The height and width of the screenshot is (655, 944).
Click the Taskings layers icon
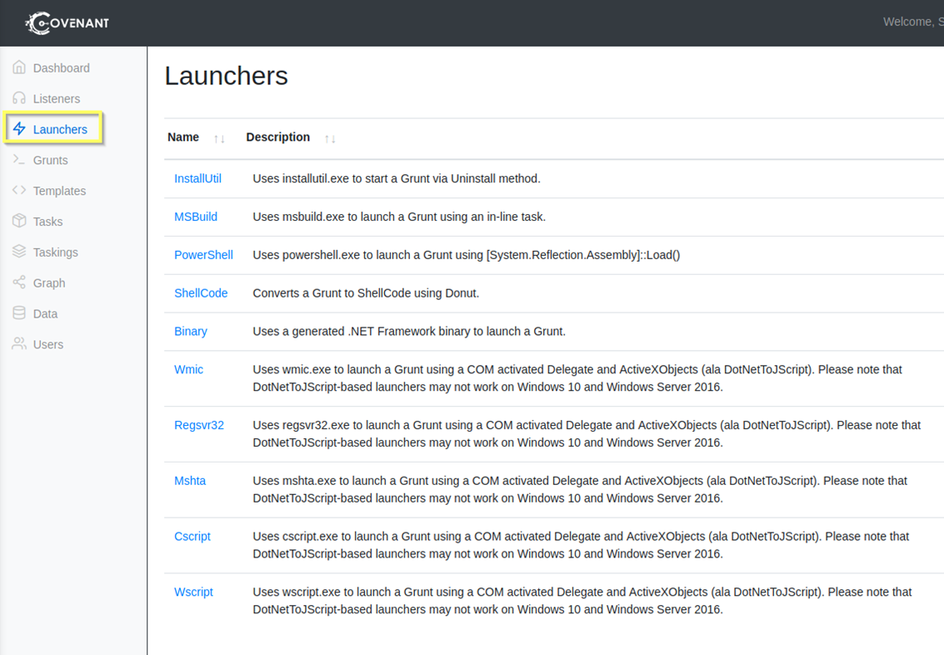click(19, 252)
